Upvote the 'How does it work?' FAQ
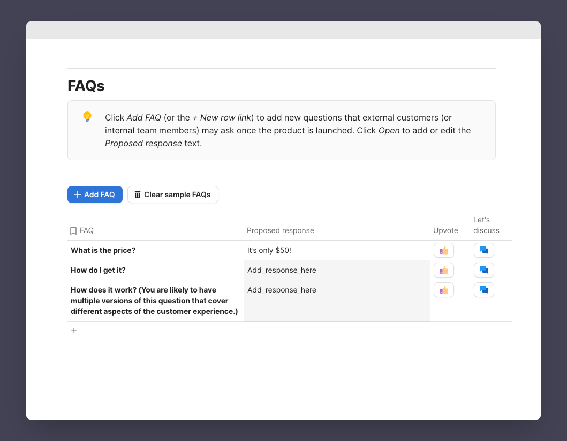567x441 pixels. point(443,290)
